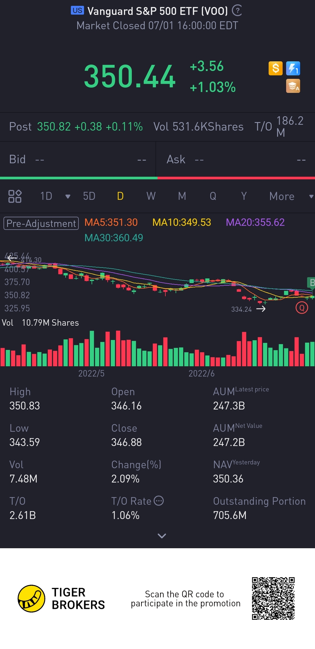
Task: Tap the left arrow on the chart
Action: point(12,258)
